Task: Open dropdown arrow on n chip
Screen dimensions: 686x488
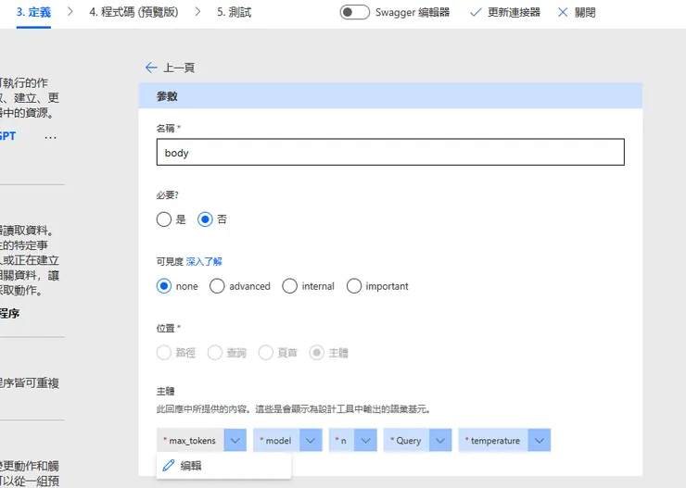Action: coord(366,441)
